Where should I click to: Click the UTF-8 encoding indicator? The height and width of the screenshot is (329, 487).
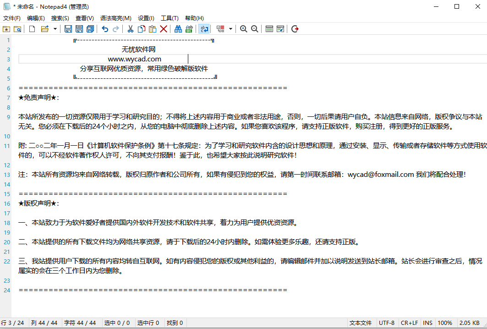pos(387,323)
